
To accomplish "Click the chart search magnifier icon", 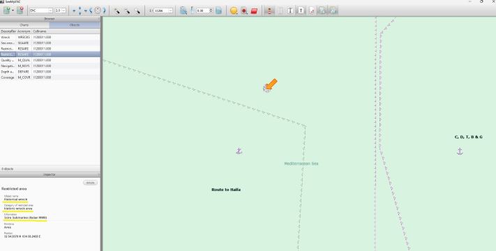I will 183,10.
